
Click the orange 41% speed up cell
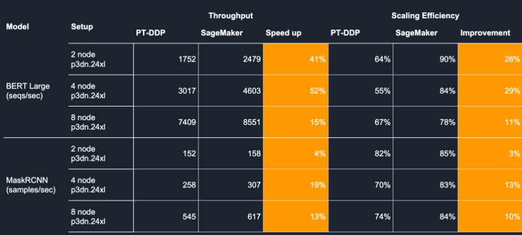tap(296, 59)
